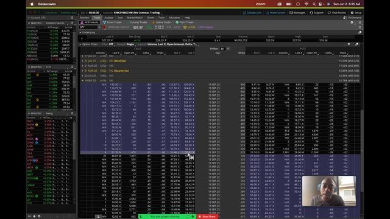The width and height of the screenshot is (390, 219).
Task: Collapse the 19 SEP 25 expiration
Action: tap(83, 81)
